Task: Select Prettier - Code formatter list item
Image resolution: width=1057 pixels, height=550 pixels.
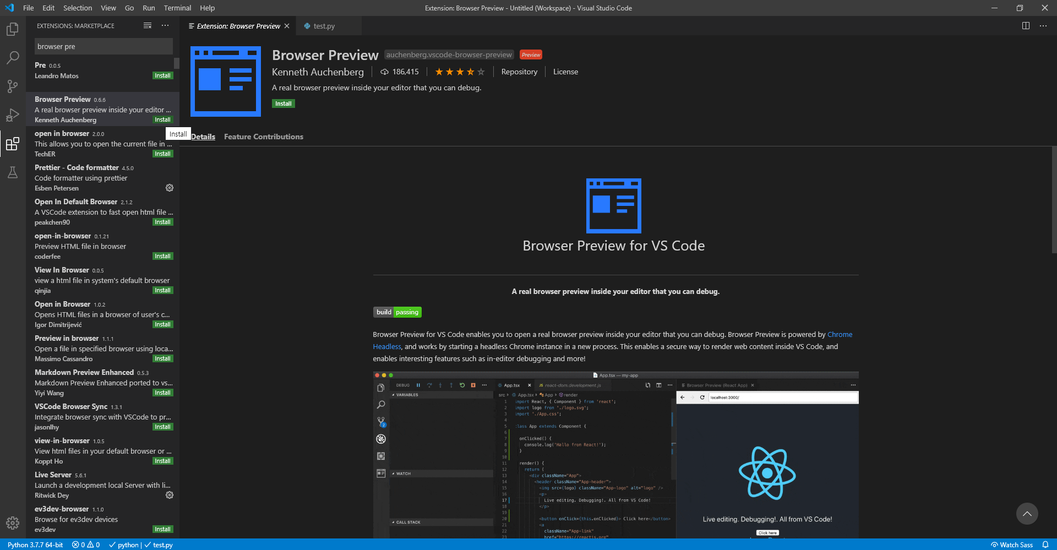Action: tap(103, 177)
